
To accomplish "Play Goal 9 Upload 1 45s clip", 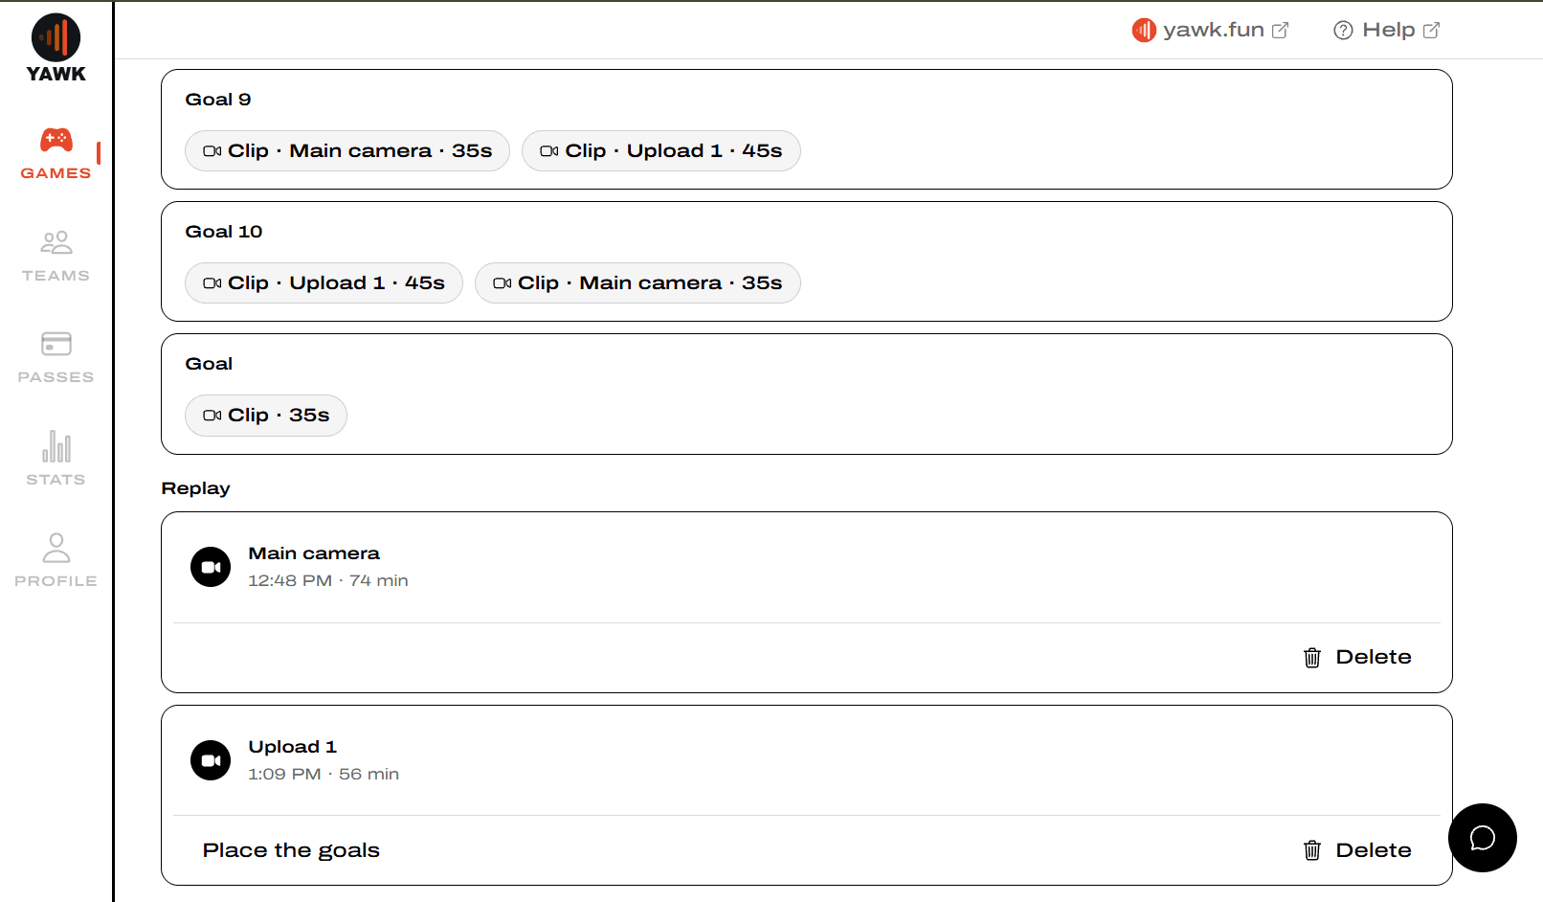I will coord(660,151).
